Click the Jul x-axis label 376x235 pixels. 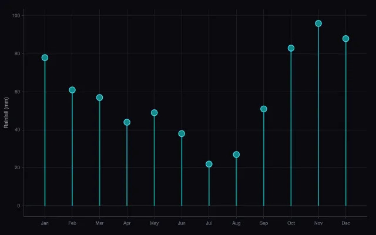pos(209,223)
